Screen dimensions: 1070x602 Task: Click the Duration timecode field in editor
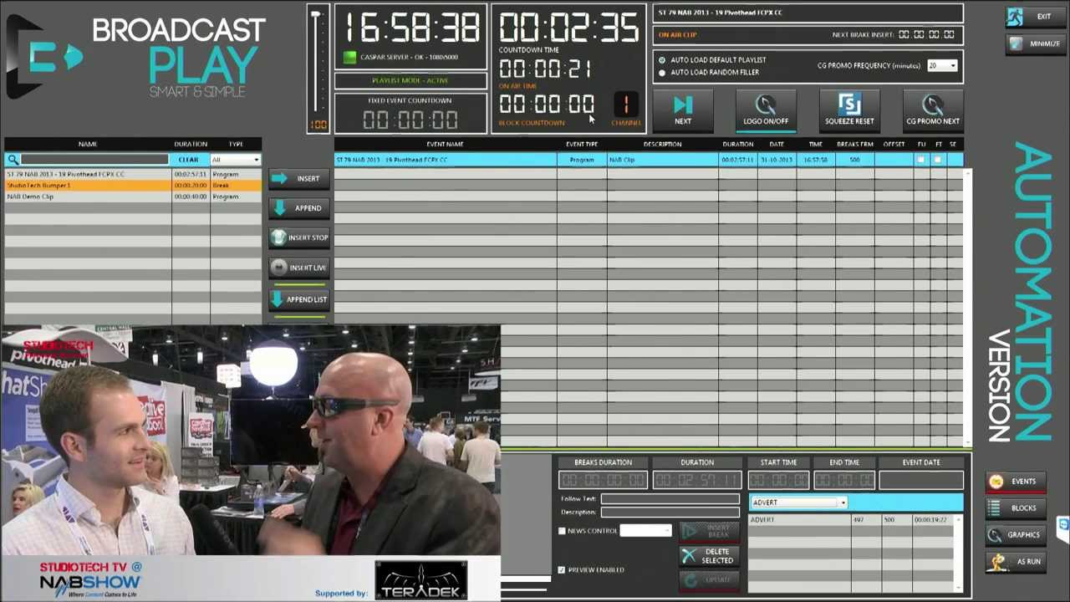697,480
